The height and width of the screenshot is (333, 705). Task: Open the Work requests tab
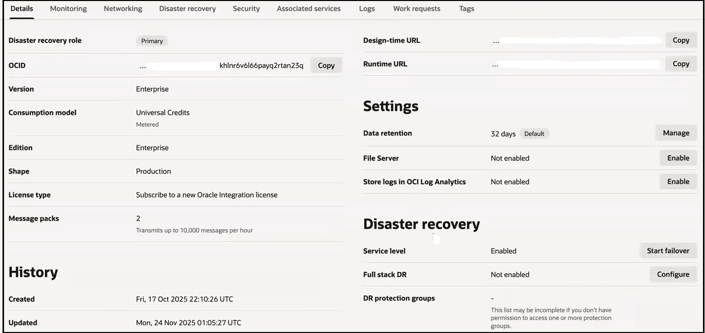point(416,9)
